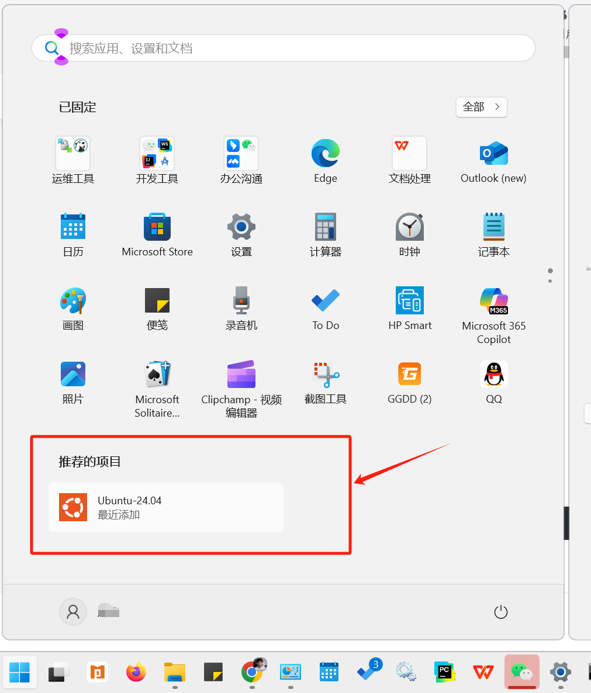This screenshot has height=693, width=591.
Task: Launch Edge from pinned apps
Action: tap(326, 161)
